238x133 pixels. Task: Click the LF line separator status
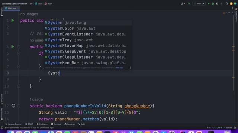click(213, 127)
